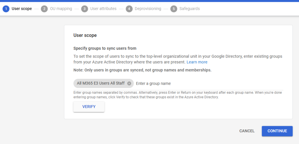Open the User attributes step
Image resolution: width=299 pixels, height=144 pixels.
click(x=103, y=9)
